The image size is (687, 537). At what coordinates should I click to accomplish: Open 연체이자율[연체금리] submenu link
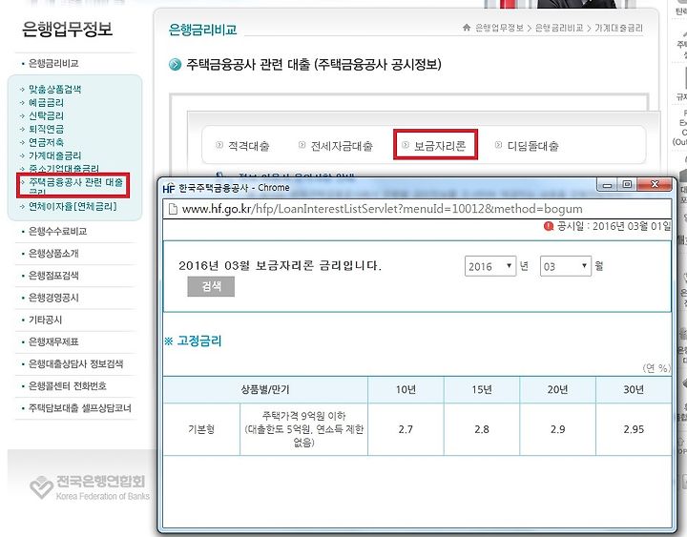click(x=73, y=206)
